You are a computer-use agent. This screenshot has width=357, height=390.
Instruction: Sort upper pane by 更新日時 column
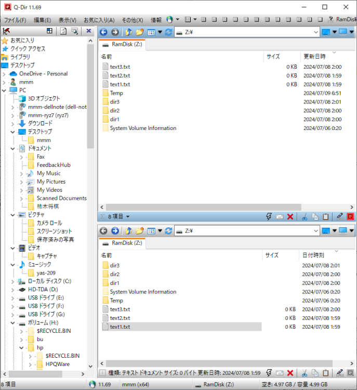pyautogui.click(x=327, y=57)
